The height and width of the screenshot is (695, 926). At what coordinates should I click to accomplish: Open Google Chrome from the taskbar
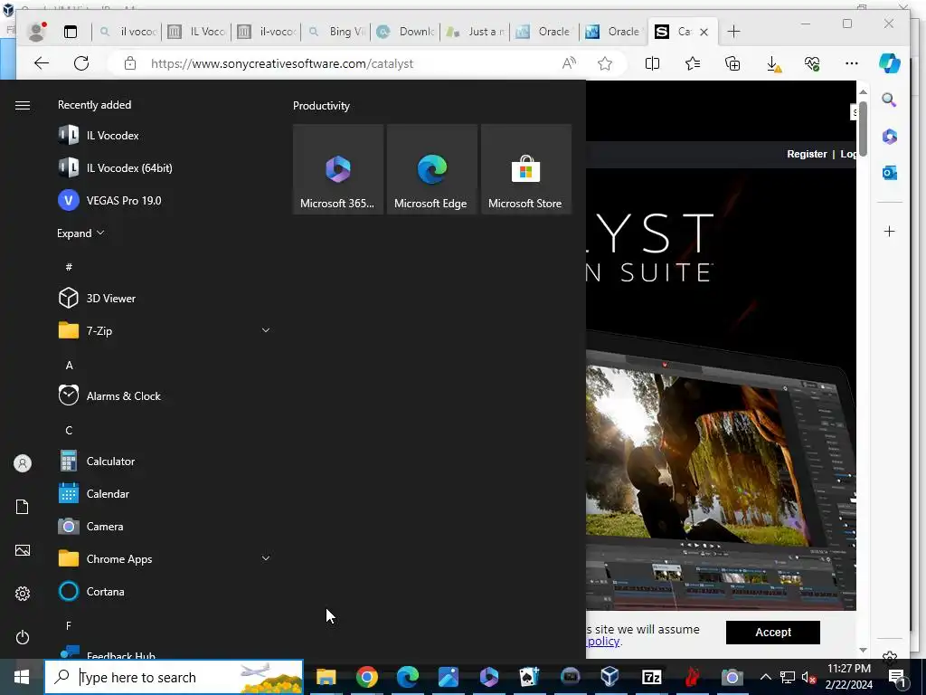[367, 677]
